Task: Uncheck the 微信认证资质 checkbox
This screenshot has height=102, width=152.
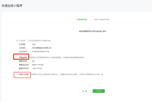Action: (17, 74)
